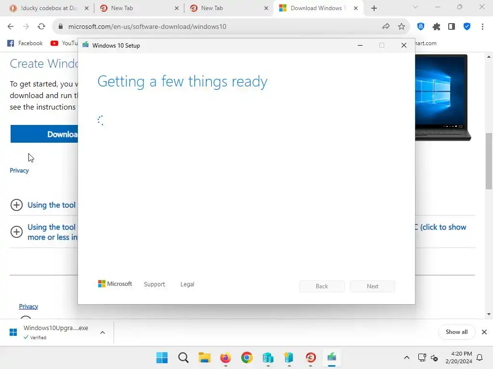This screenshot has height=369, width=493.
Task: Open the Facebook bookmark
Action: coord(25,43)
